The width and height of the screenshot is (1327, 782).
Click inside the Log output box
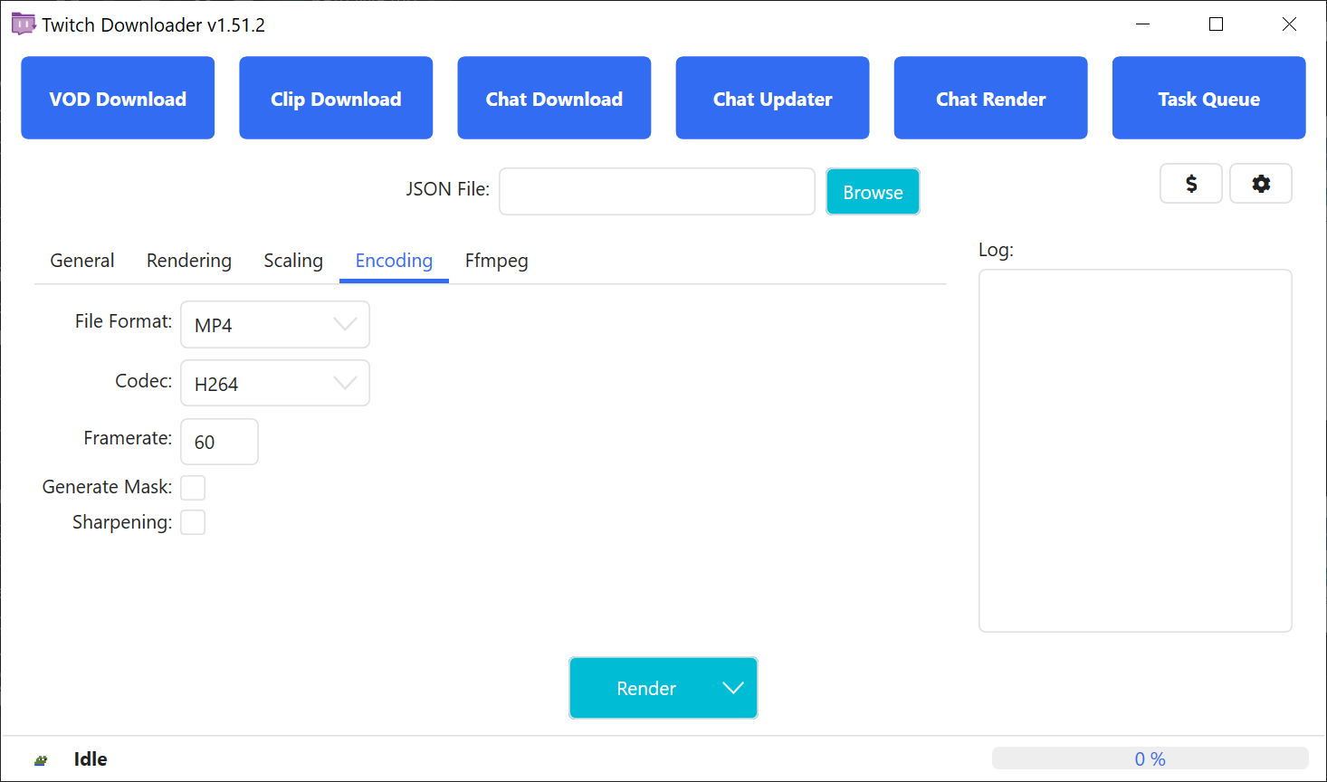(x=1135, y=451)
